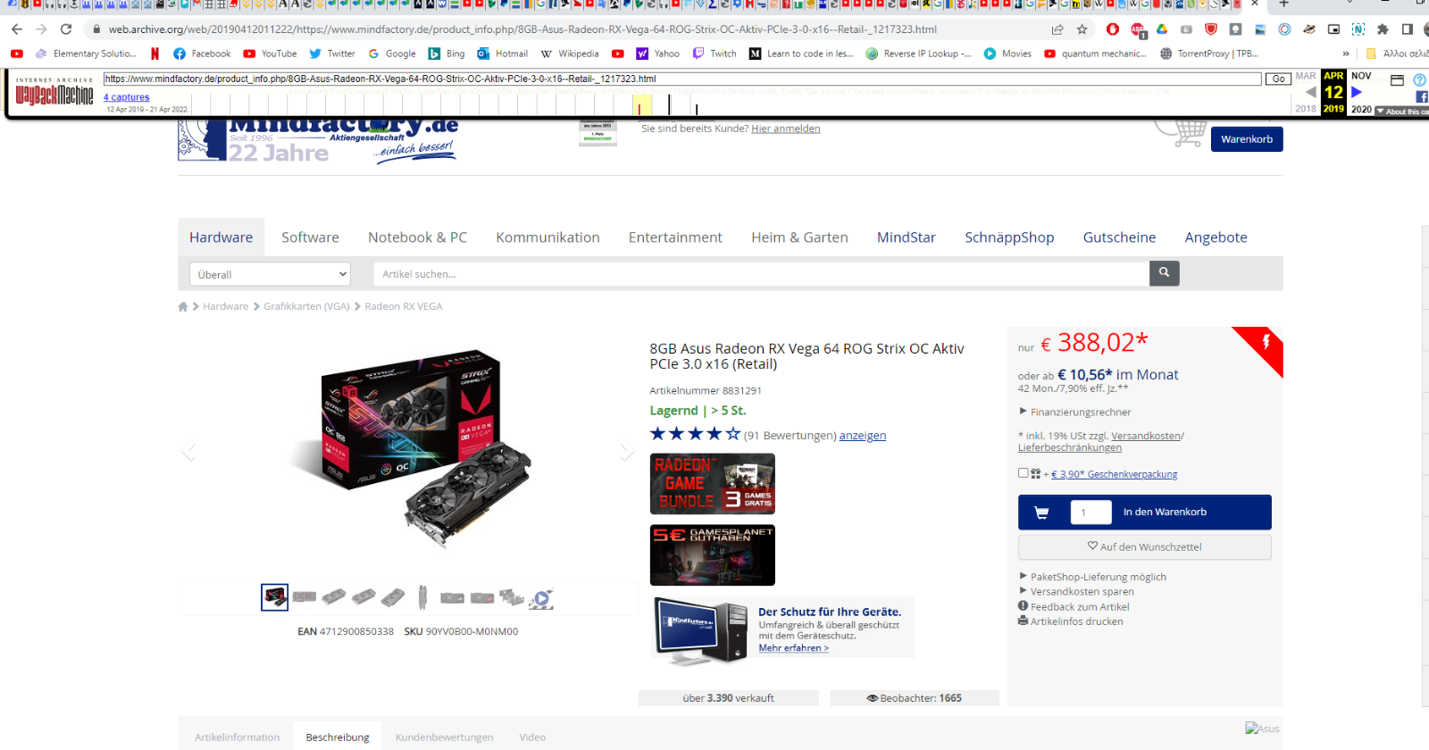Go to the previous capture with the left arrow
Image resolution: width=1429 pixels, height=750 pixels.
pyautogui.click(x=1310, y=92)
